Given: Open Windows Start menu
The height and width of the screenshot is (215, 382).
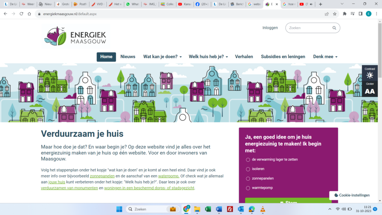Looking at the screenshot, I should tap(119, 209).
